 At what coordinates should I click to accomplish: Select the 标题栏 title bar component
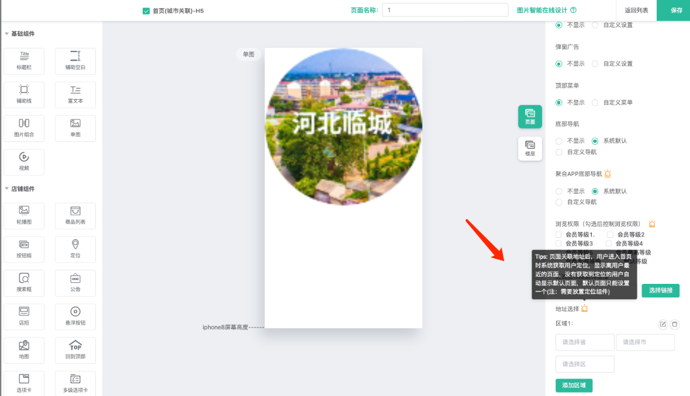tap(24, 61)
